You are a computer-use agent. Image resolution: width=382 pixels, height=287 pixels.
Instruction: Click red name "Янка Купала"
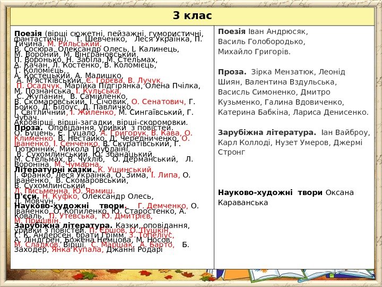click(x=77, y=249)
